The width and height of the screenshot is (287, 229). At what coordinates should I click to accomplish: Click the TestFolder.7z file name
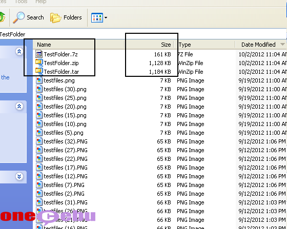[61, 54]
